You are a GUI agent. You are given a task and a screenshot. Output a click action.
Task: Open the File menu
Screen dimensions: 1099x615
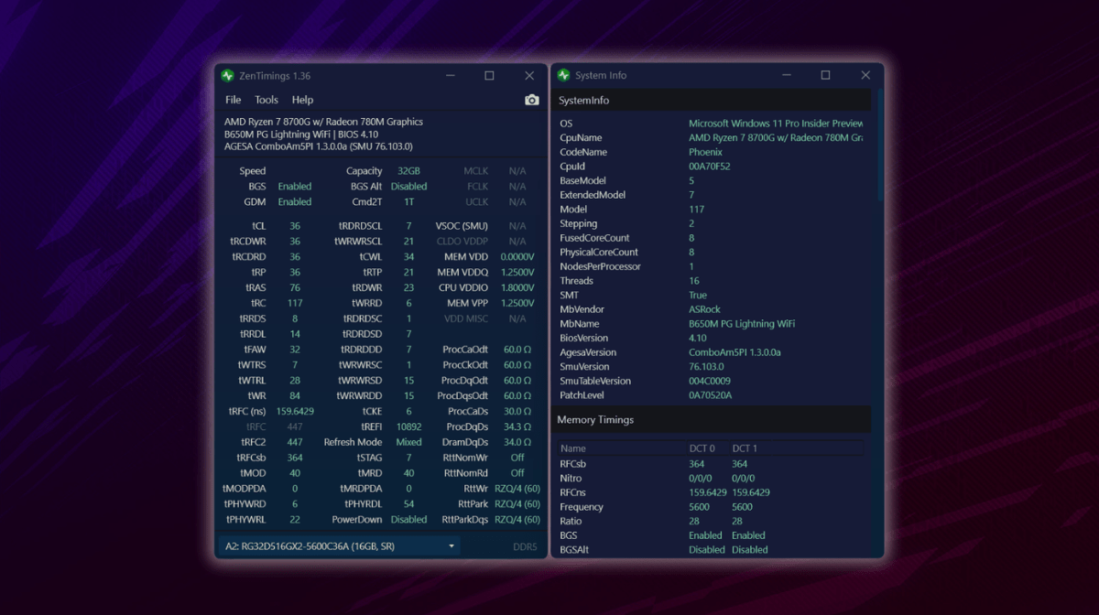(234, 100)
